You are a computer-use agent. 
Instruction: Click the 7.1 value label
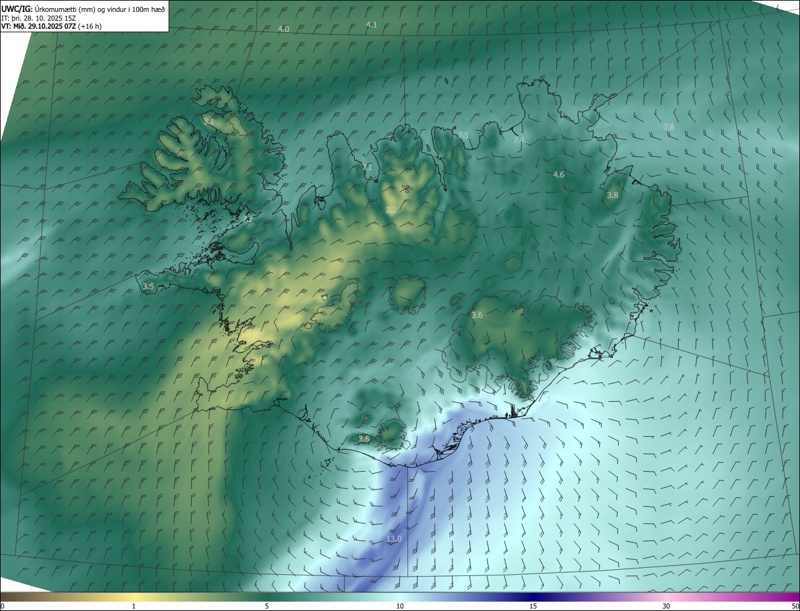tap(367, 167)
